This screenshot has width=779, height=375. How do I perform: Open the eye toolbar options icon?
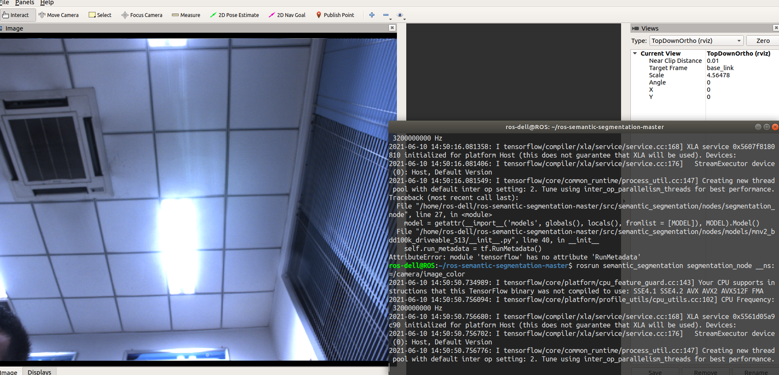(400, 15)
